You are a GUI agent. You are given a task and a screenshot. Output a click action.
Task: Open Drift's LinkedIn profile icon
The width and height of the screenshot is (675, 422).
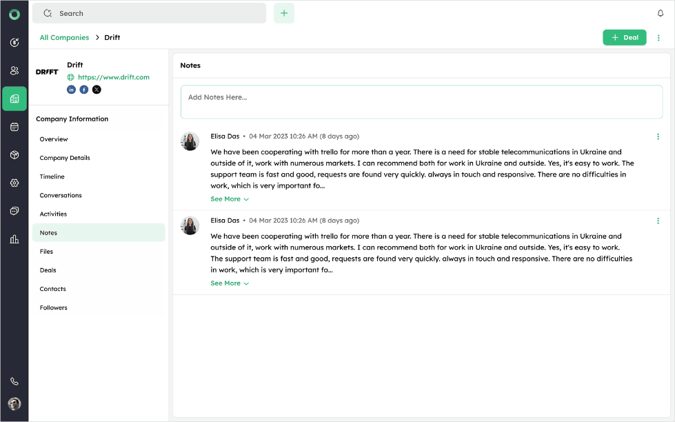pyautogui.click(x=71, y=90)
